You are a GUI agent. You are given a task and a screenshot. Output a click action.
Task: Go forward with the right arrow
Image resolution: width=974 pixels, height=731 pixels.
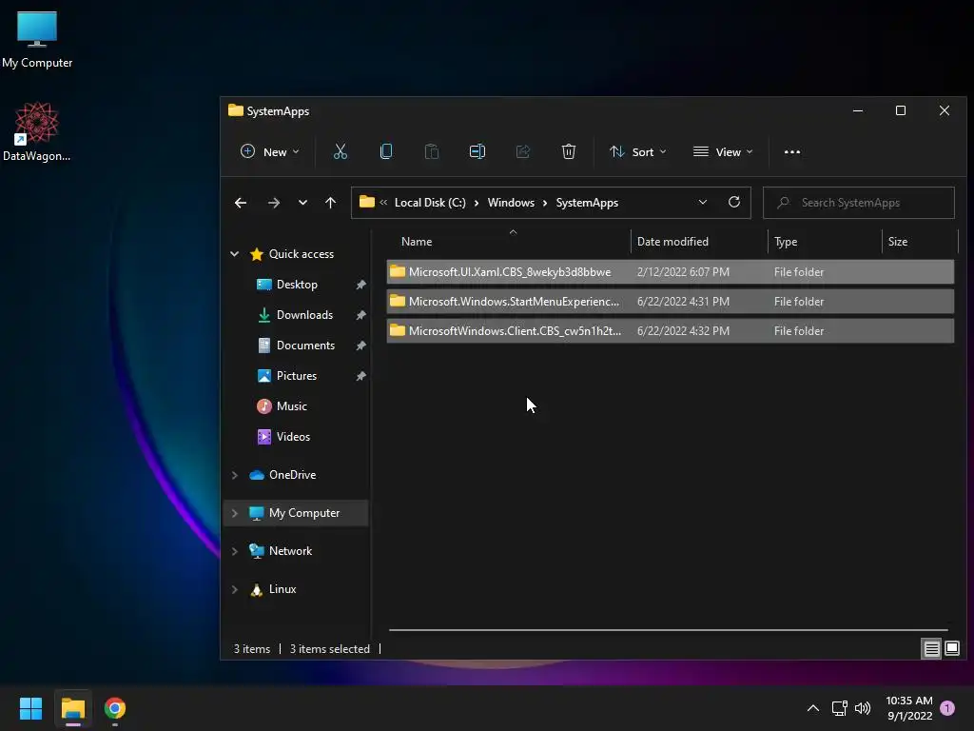point(273,203)
